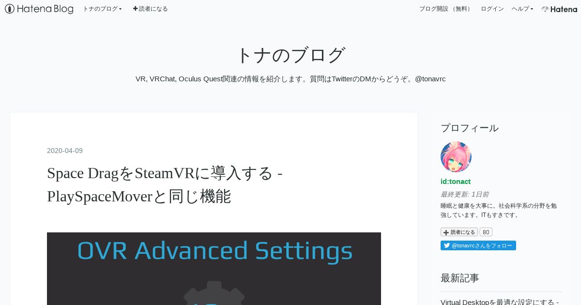The image size is (581, 305).
Task: Open id:tonact profile link
Action: click(x=456, y=182)
